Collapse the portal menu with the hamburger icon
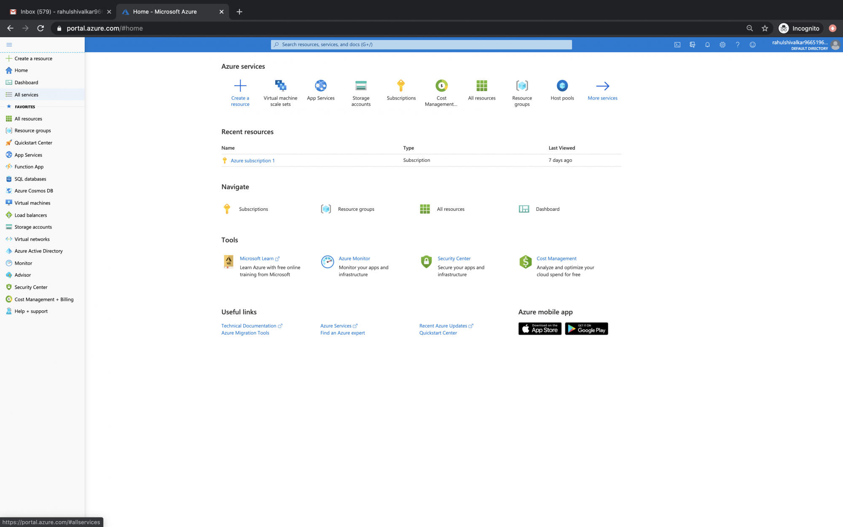The image size is (843, 527). (9, 44)
